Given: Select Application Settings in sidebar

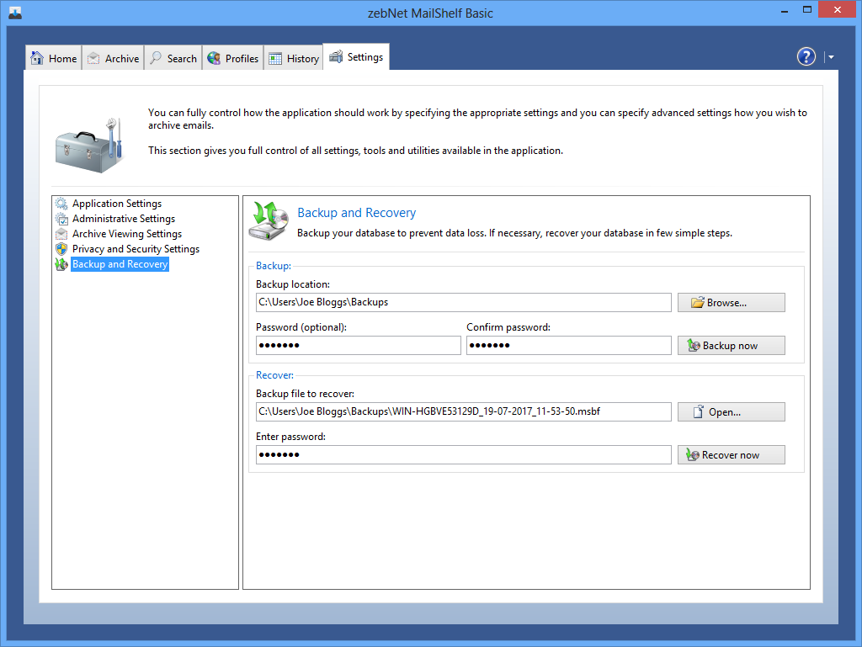Looking at the screenshot, I should click(x=116, y=204).
